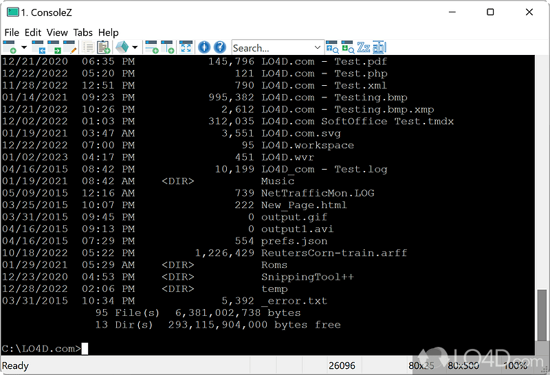Click the 'Ready' status bar text
Viewport: 550px width, 375px height.
point(15,366)
